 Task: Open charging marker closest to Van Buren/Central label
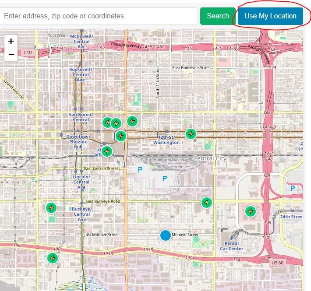pos(107,123)
